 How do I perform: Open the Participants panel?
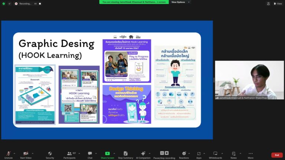pyautogui.click(x=69, y=155)
